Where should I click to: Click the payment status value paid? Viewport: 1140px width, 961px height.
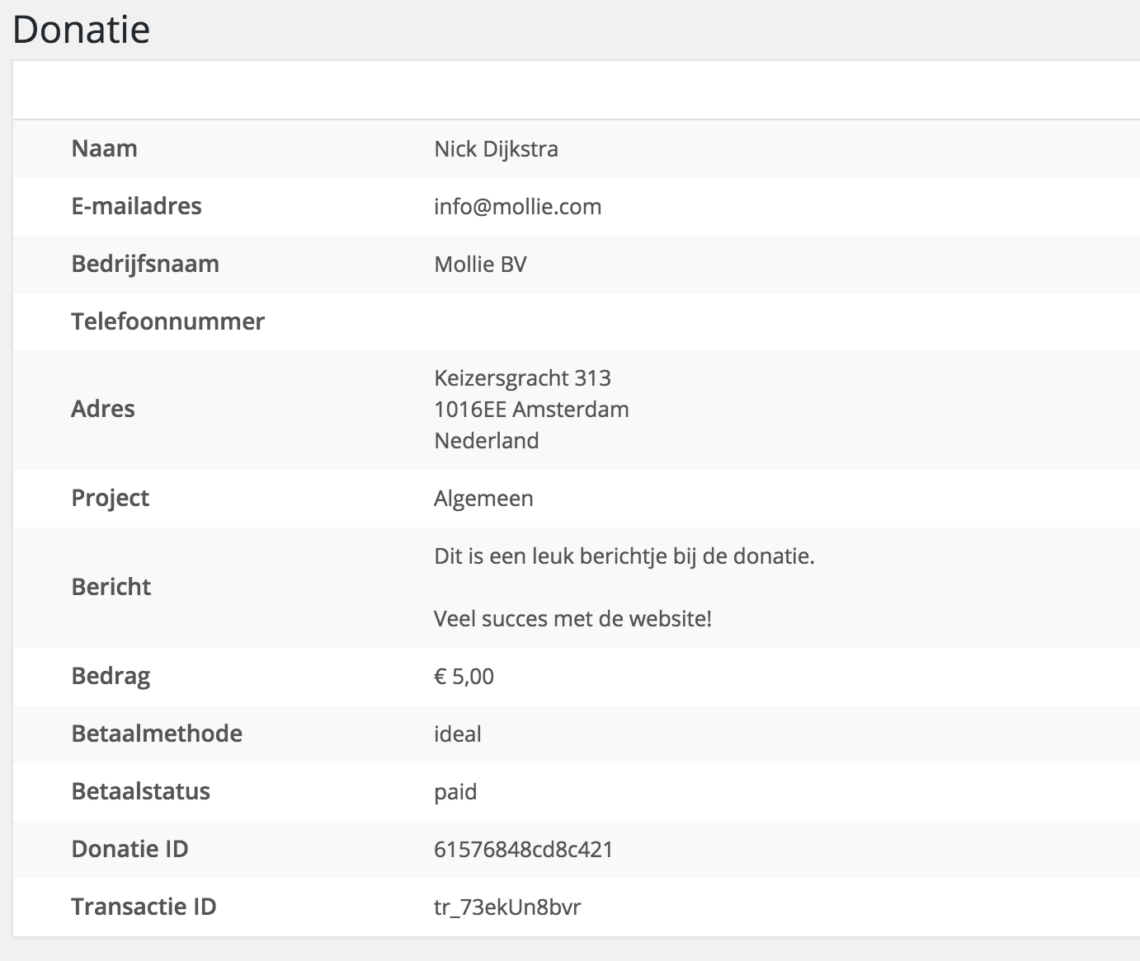(455, 792)
